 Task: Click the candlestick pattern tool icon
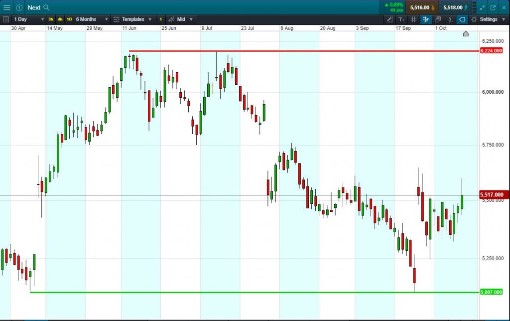(450, 19)
